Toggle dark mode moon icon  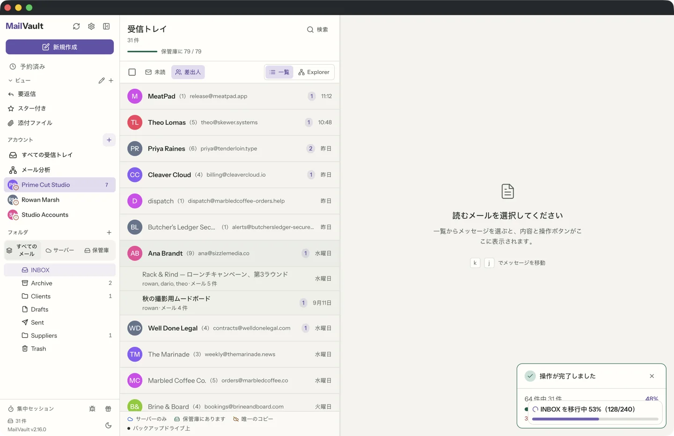tap(108, 425)
